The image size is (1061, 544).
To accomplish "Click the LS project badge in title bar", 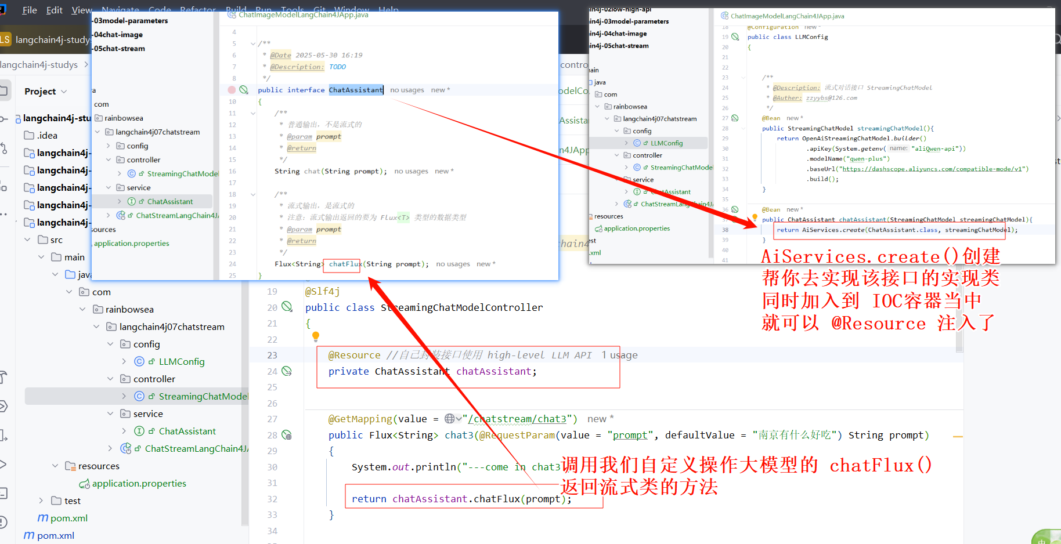I will coord(5,39).
